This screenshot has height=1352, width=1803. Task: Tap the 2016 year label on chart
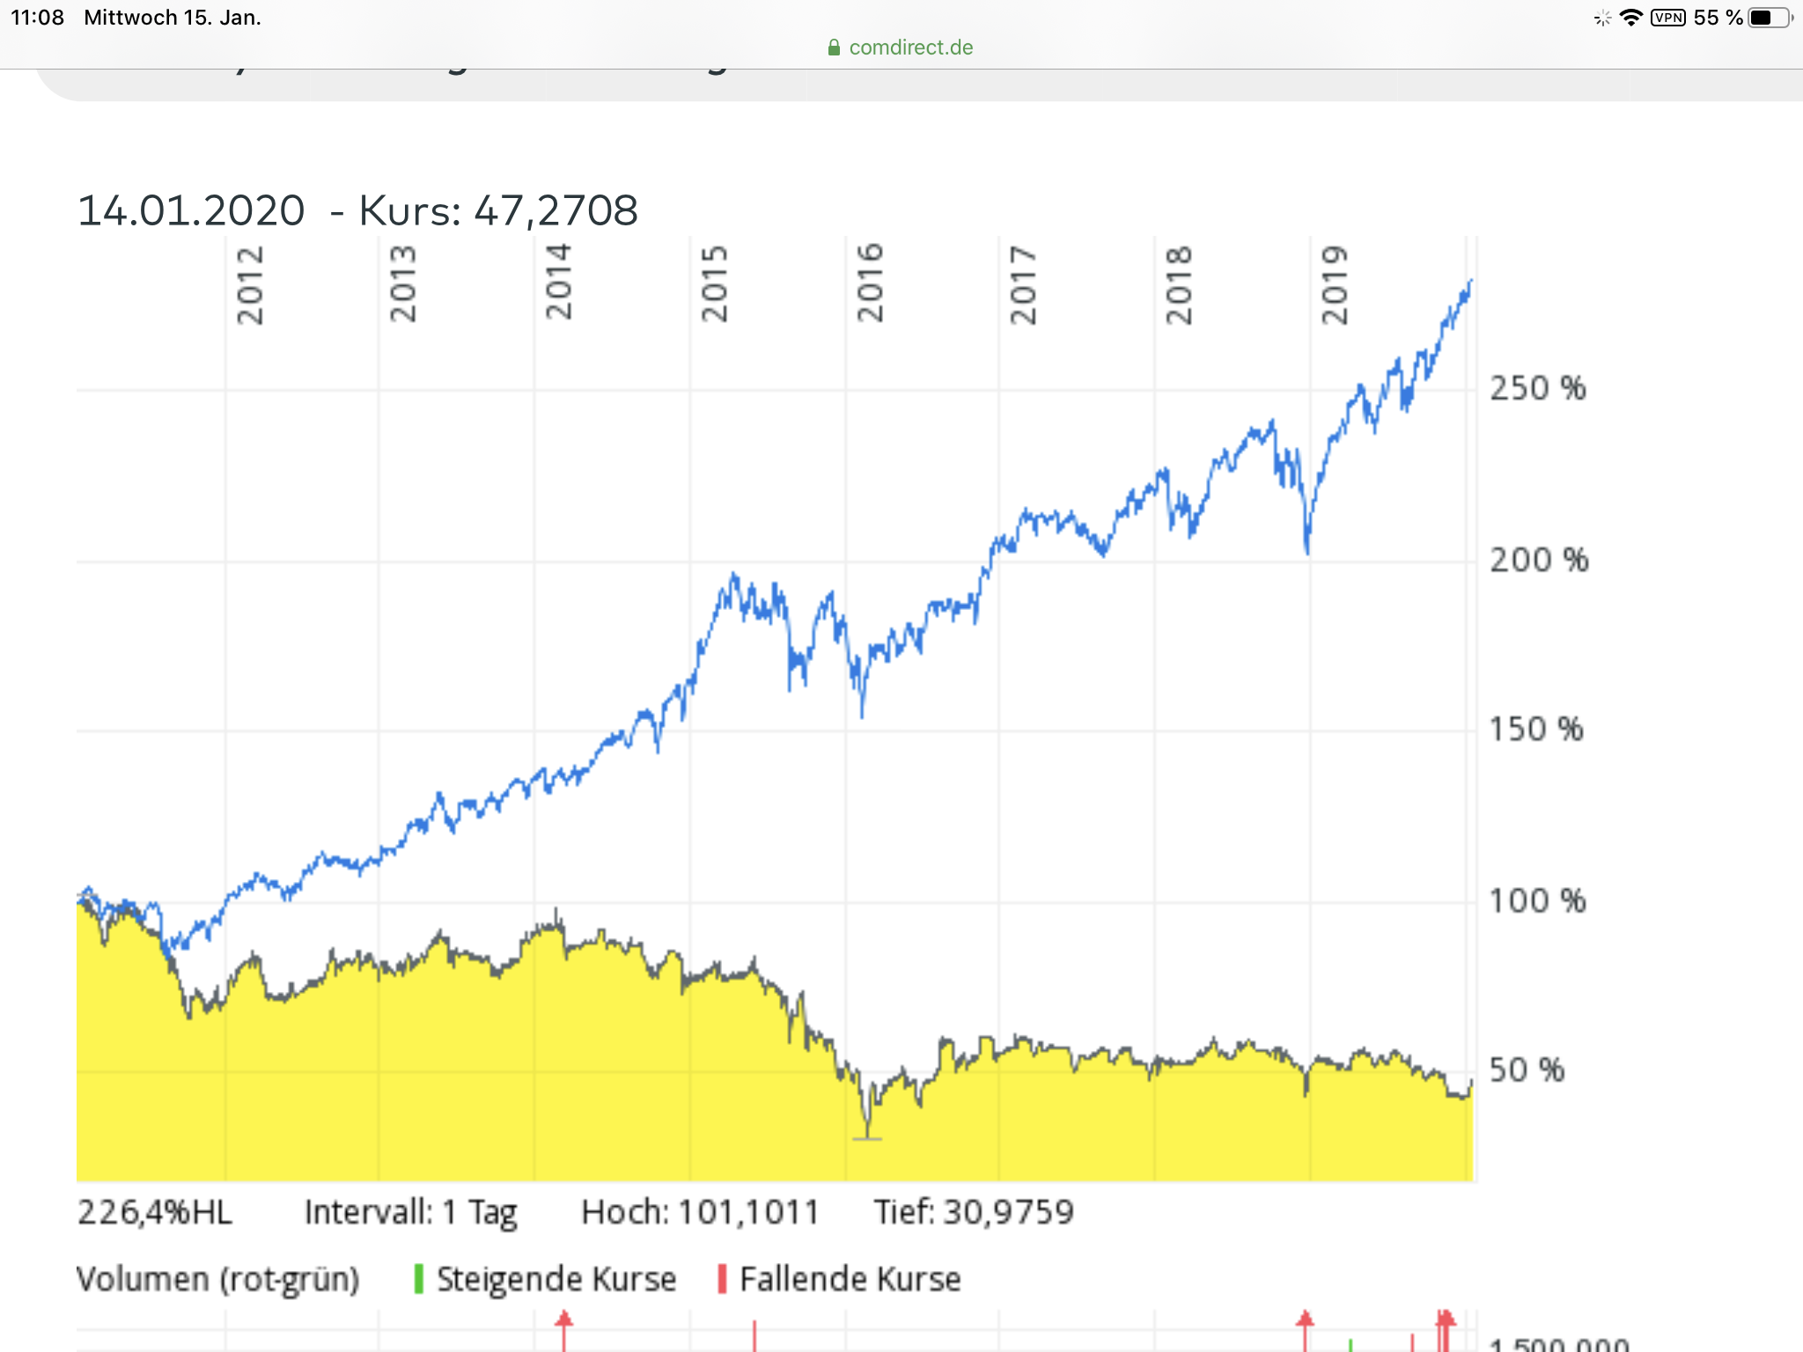point(870,283)
